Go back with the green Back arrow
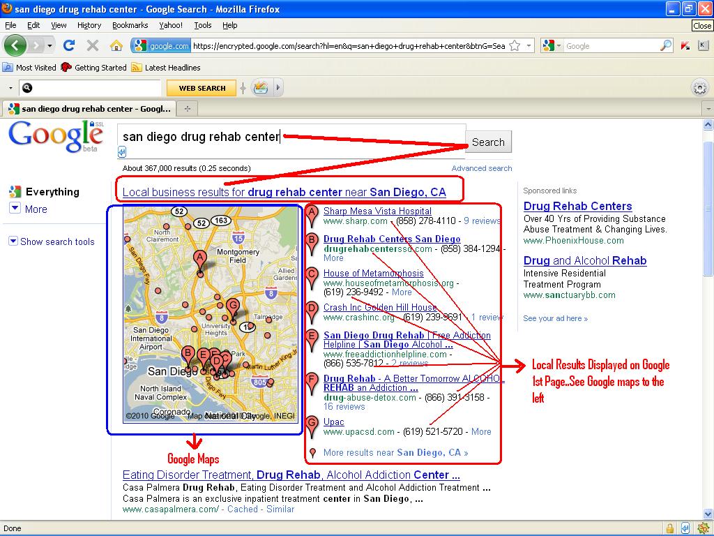The width and height of the screenshot is (714, 536). (x=15, y=45)
